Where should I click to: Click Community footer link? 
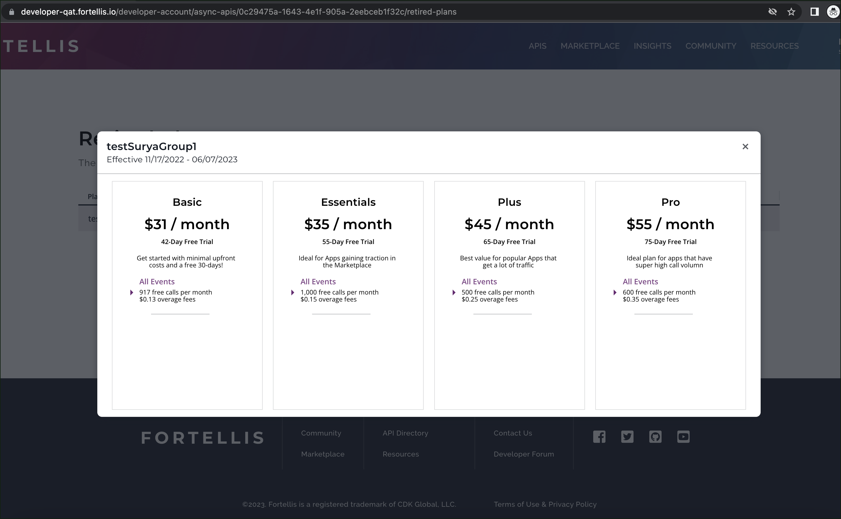pos(321,433)
